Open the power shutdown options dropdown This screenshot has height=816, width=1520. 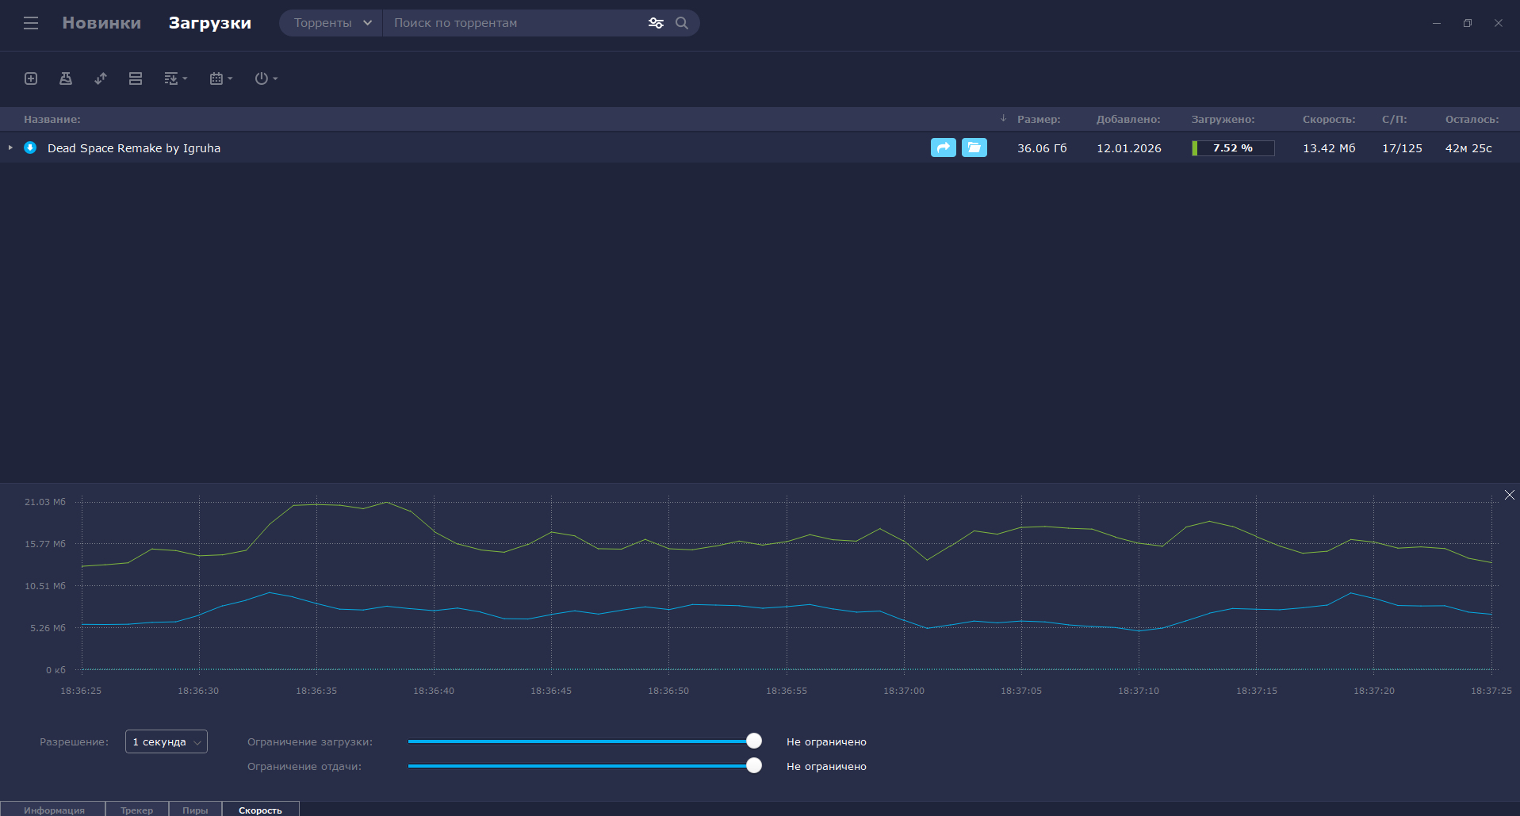266,79
